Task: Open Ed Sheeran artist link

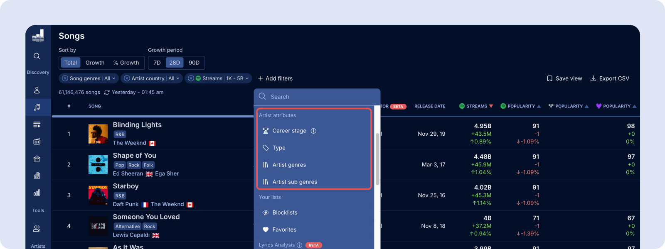Action: [x=128, y=173]
